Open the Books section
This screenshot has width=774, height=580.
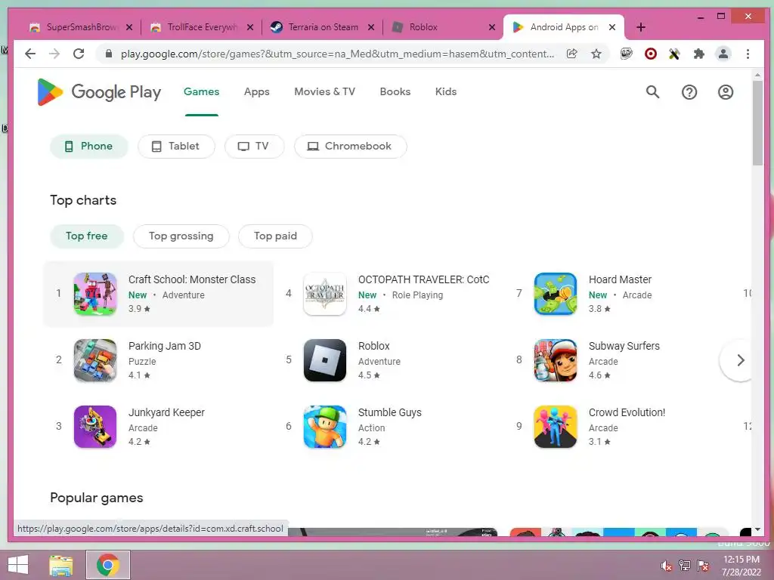click(395, 91)
